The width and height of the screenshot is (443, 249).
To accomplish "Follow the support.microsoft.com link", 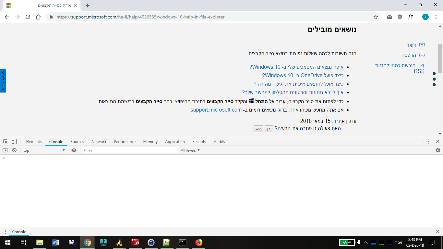I will point(216,110).
